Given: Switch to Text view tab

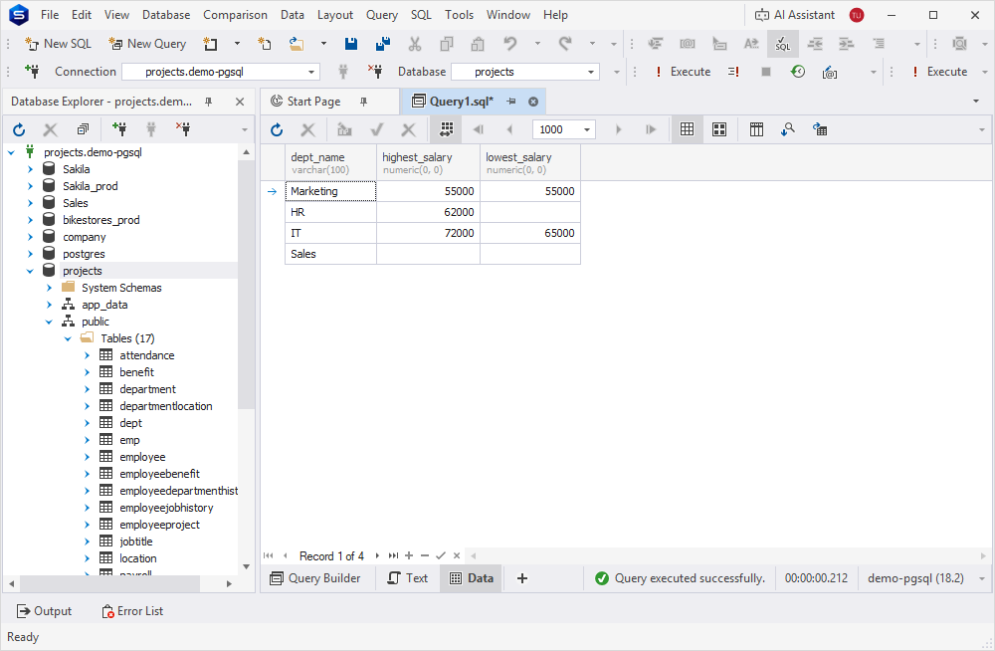Looking at the screenshot, I should [407, 578].
